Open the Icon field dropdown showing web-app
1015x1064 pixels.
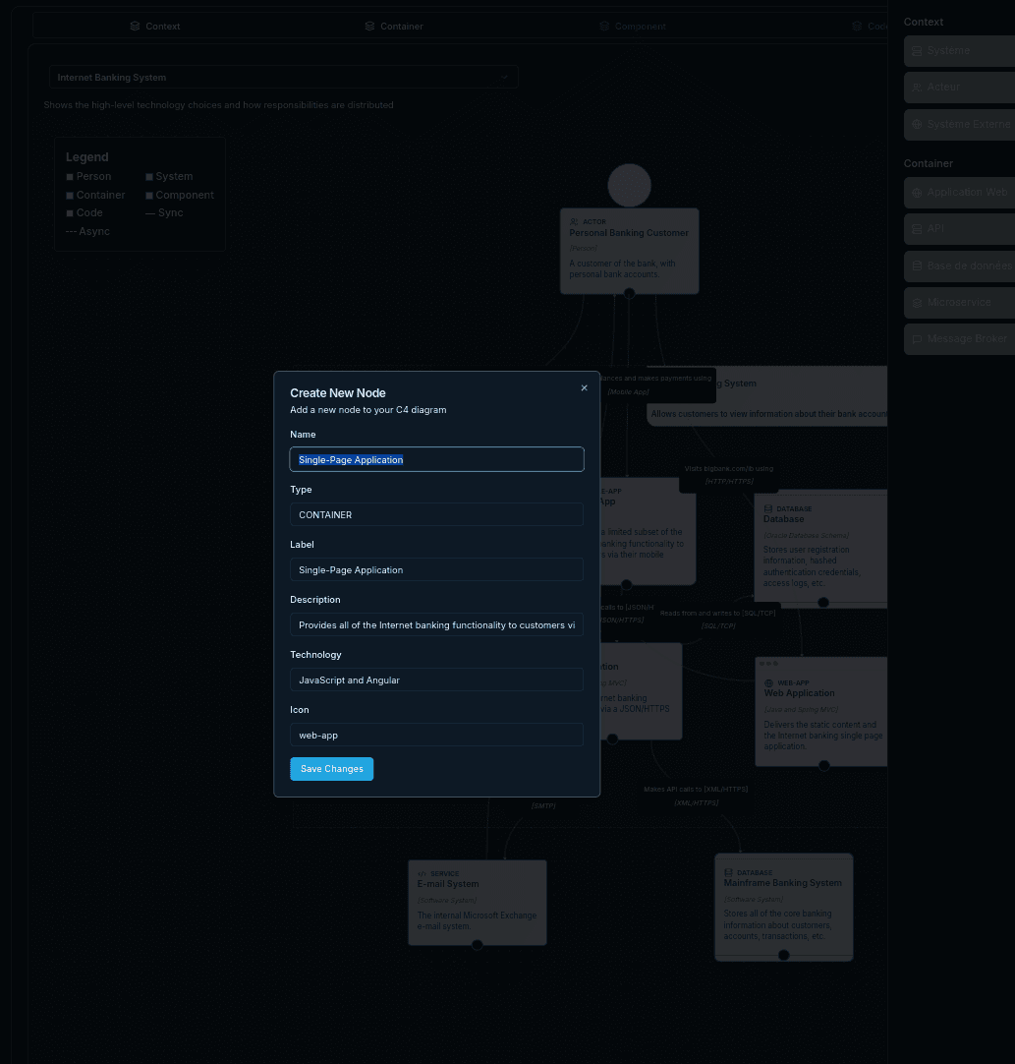click(436, 735)
